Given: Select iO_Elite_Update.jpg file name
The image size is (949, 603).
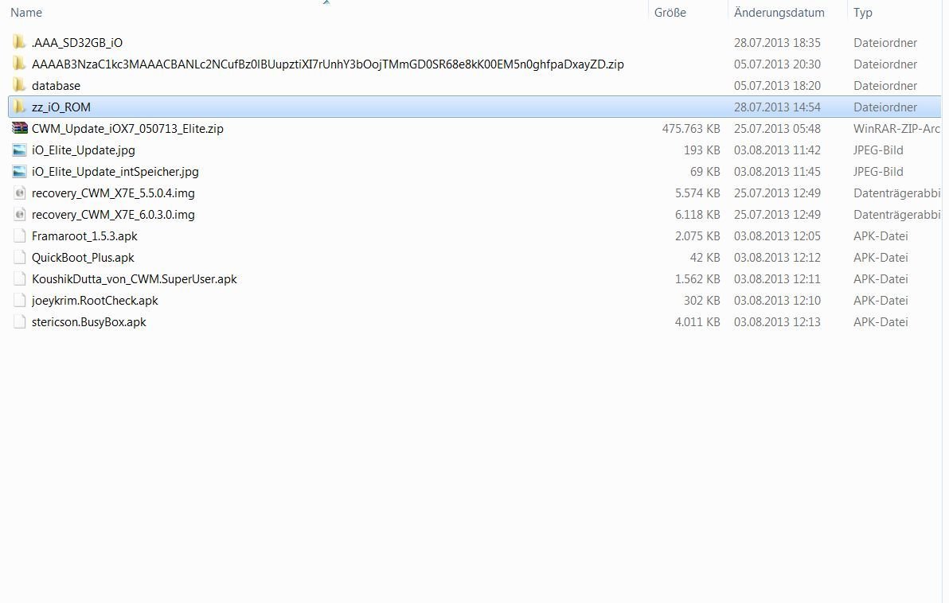Looking at the screenshot, I should click(84, 150).
